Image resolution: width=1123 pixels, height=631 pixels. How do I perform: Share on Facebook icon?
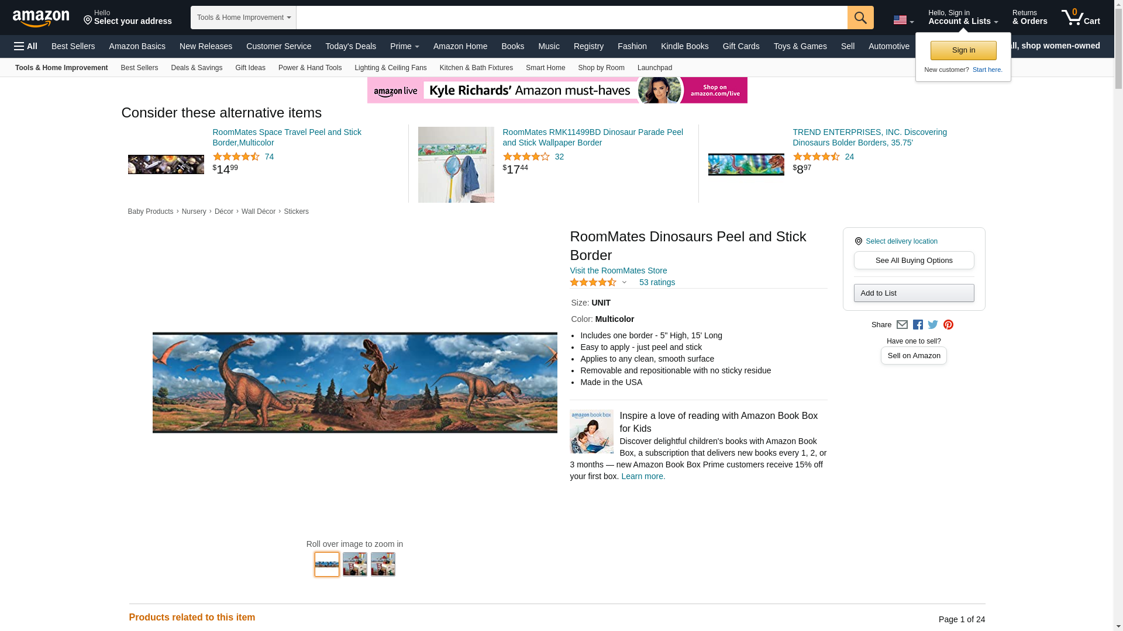[918, 325]
